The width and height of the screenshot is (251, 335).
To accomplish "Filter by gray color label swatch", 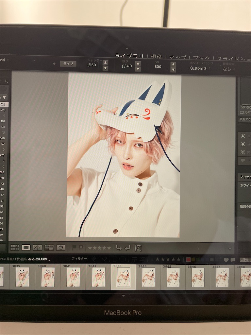I will coord(212,259).
